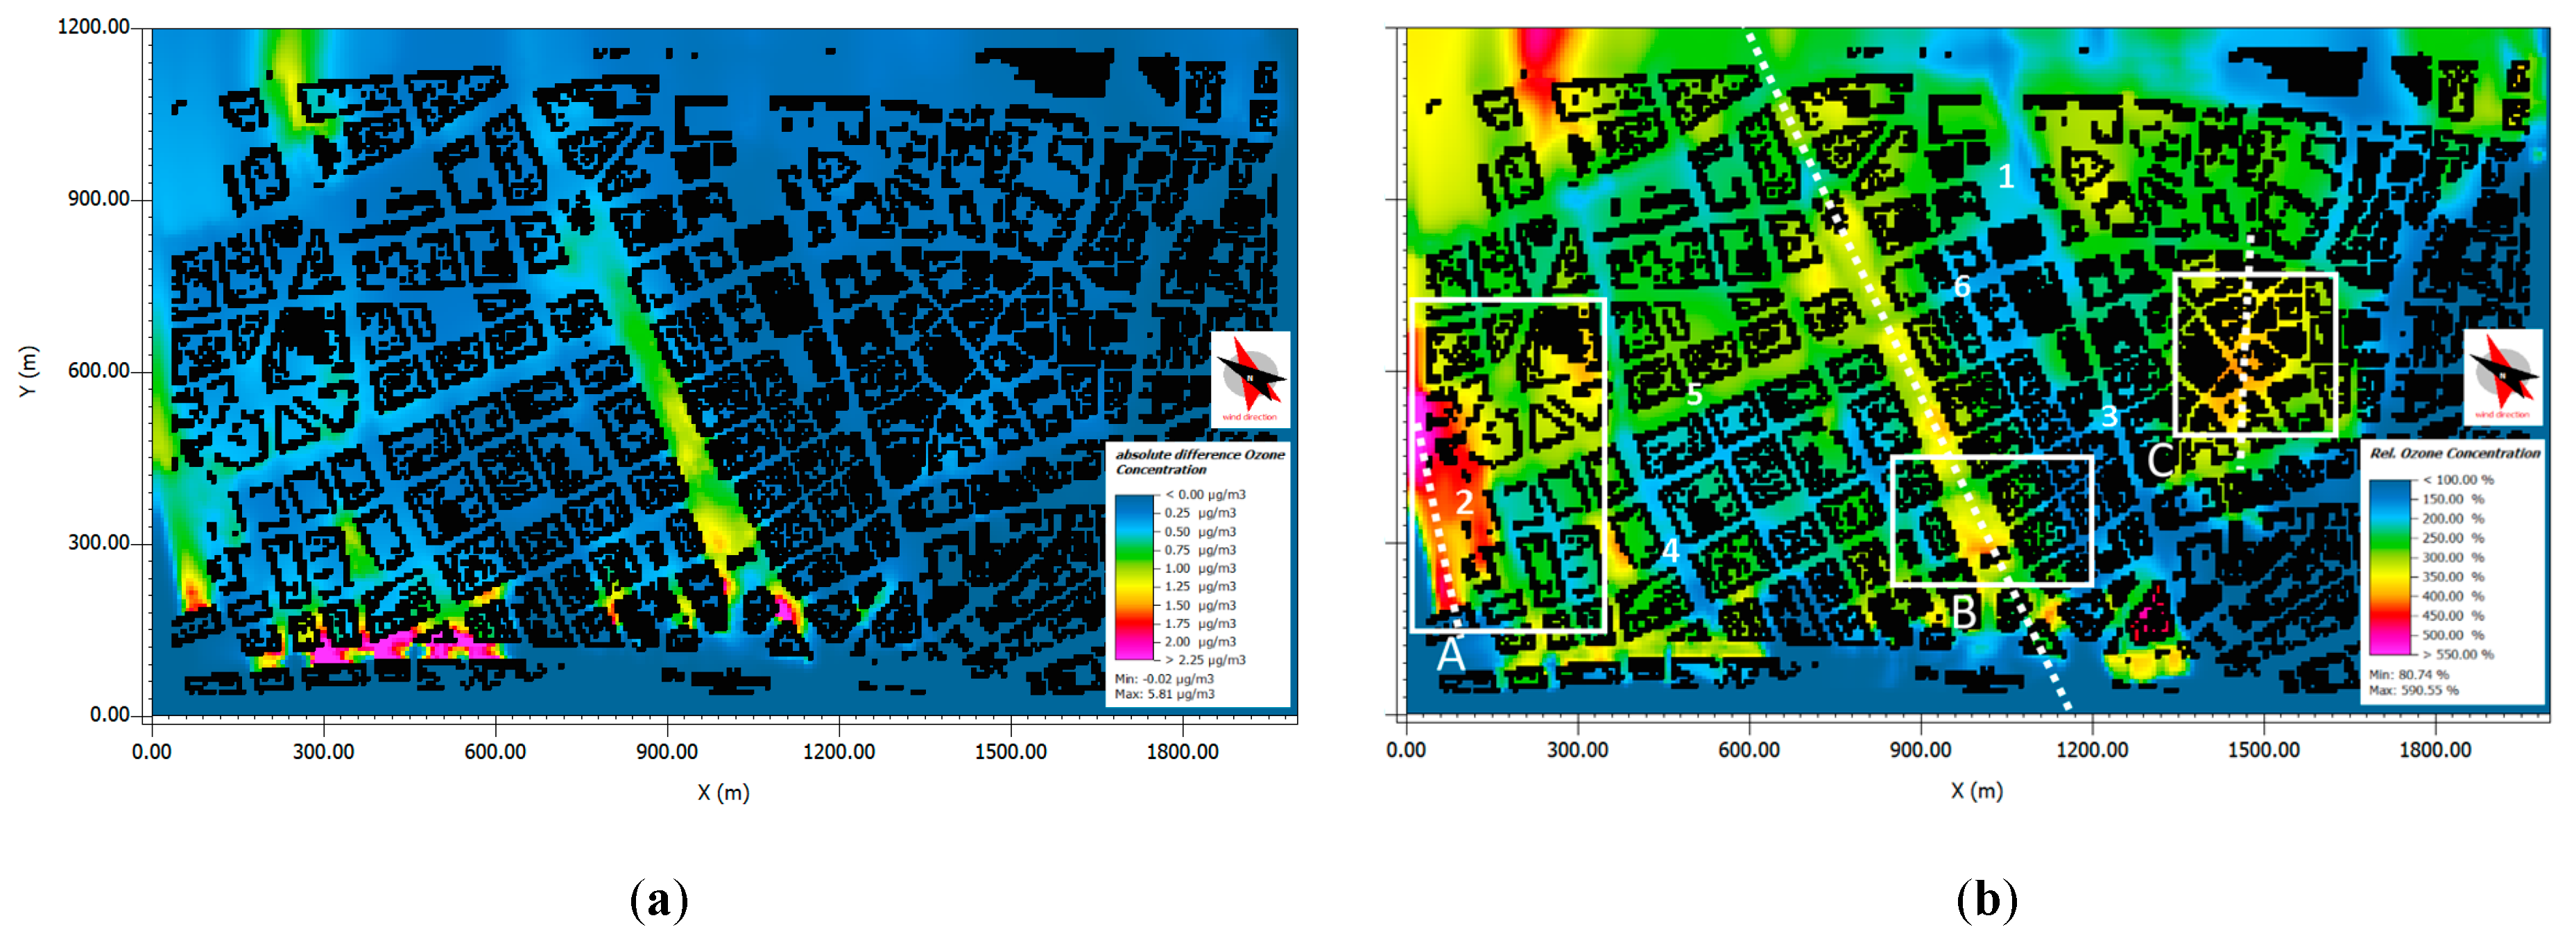
Task: Select the number 1 marker on map (b)
Action: tap(2006, 177)
